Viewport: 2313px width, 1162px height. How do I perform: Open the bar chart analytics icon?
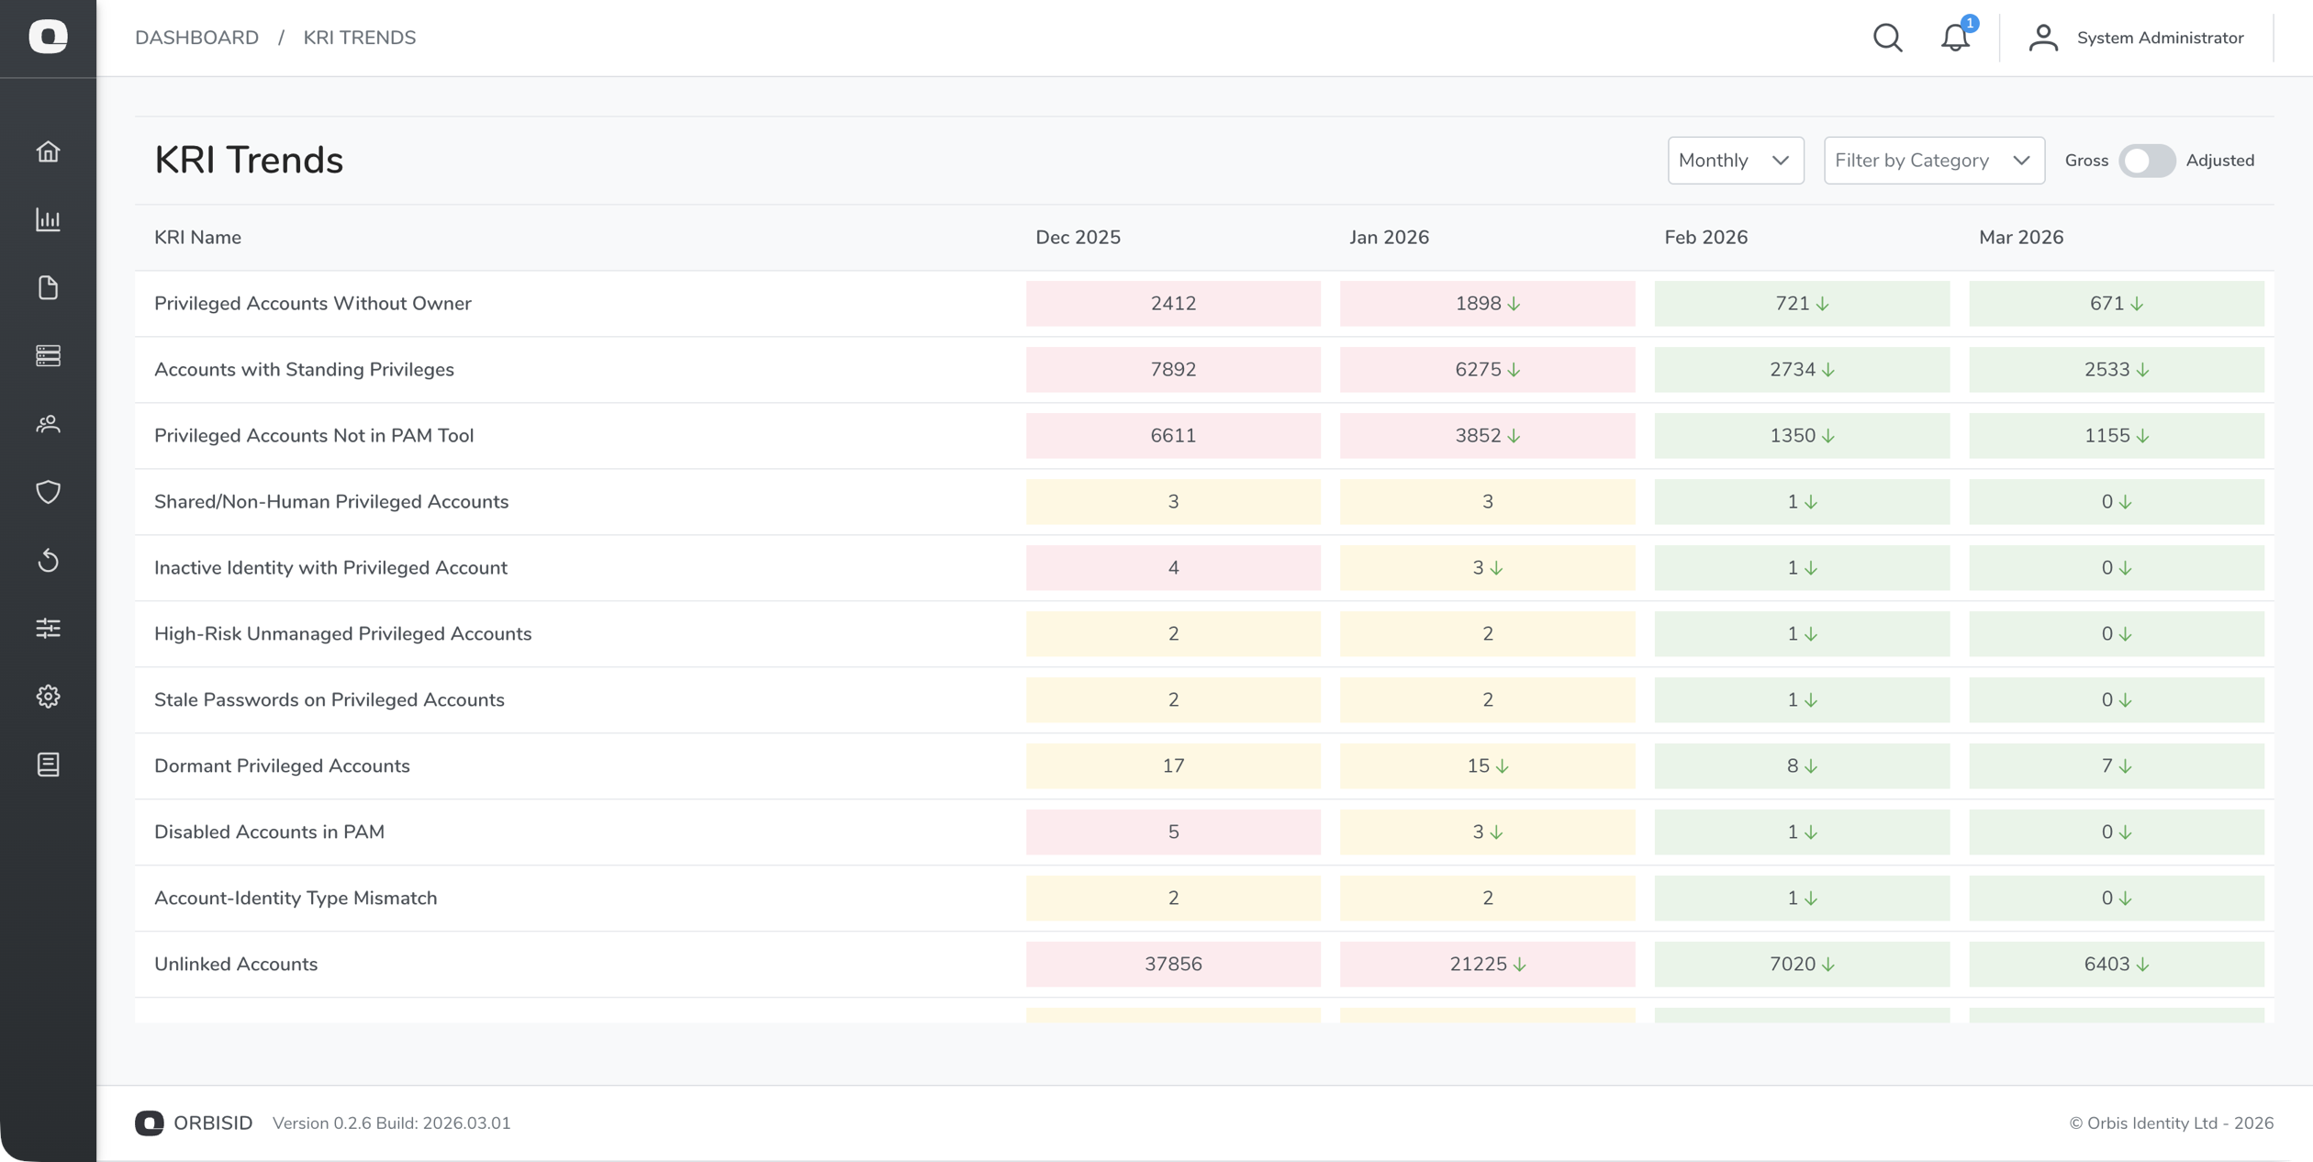pos(48,219)
